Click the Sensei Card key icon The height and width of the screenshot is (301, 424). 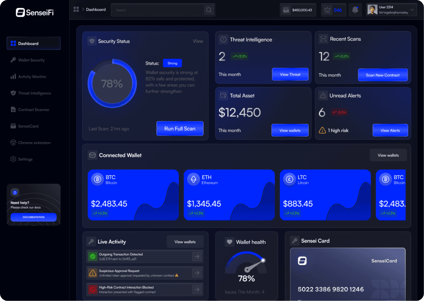(x=294, y=240)
